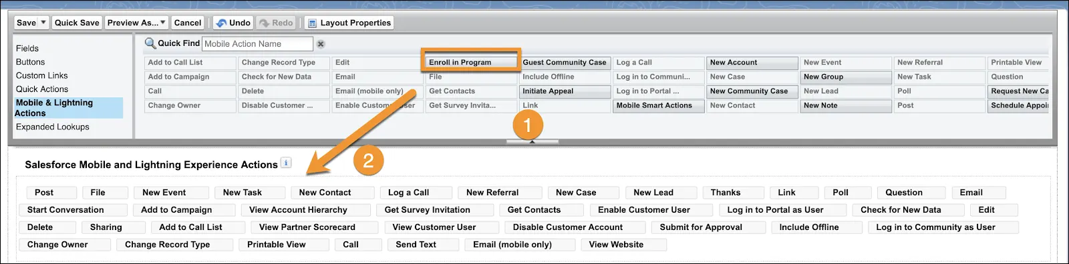This screenshot has width=1069, height=264.
Task: Click the palette collapse handle arrow
Action: coord(532,141)
